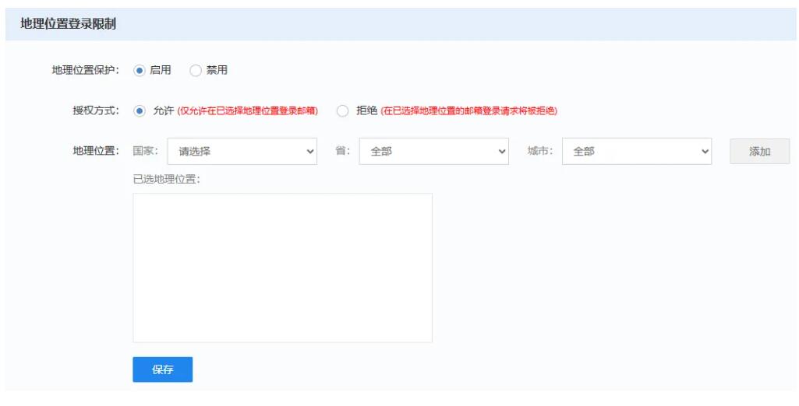799x406 pixels.
Task: Click the 地理位置登录限制 section header
Action: (69, 24)
